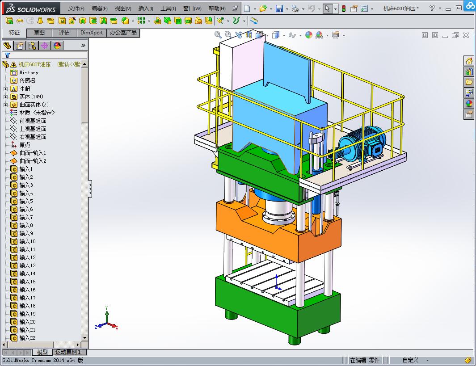Click the Save disk icon
The width and height of the screenshot is (476, 366).
279,8
